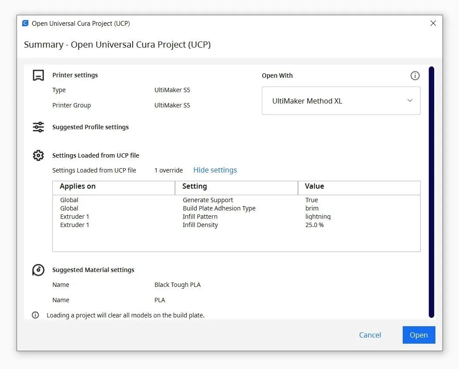
Task: Click the Suggested Profile settings heading
Action: pyautogui.click(x=90, y=127)
